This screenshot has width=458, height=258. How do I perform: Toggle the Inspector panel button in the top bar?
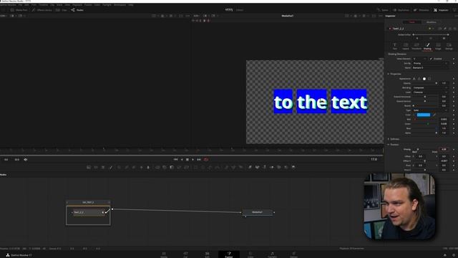[x=441, y=10]
